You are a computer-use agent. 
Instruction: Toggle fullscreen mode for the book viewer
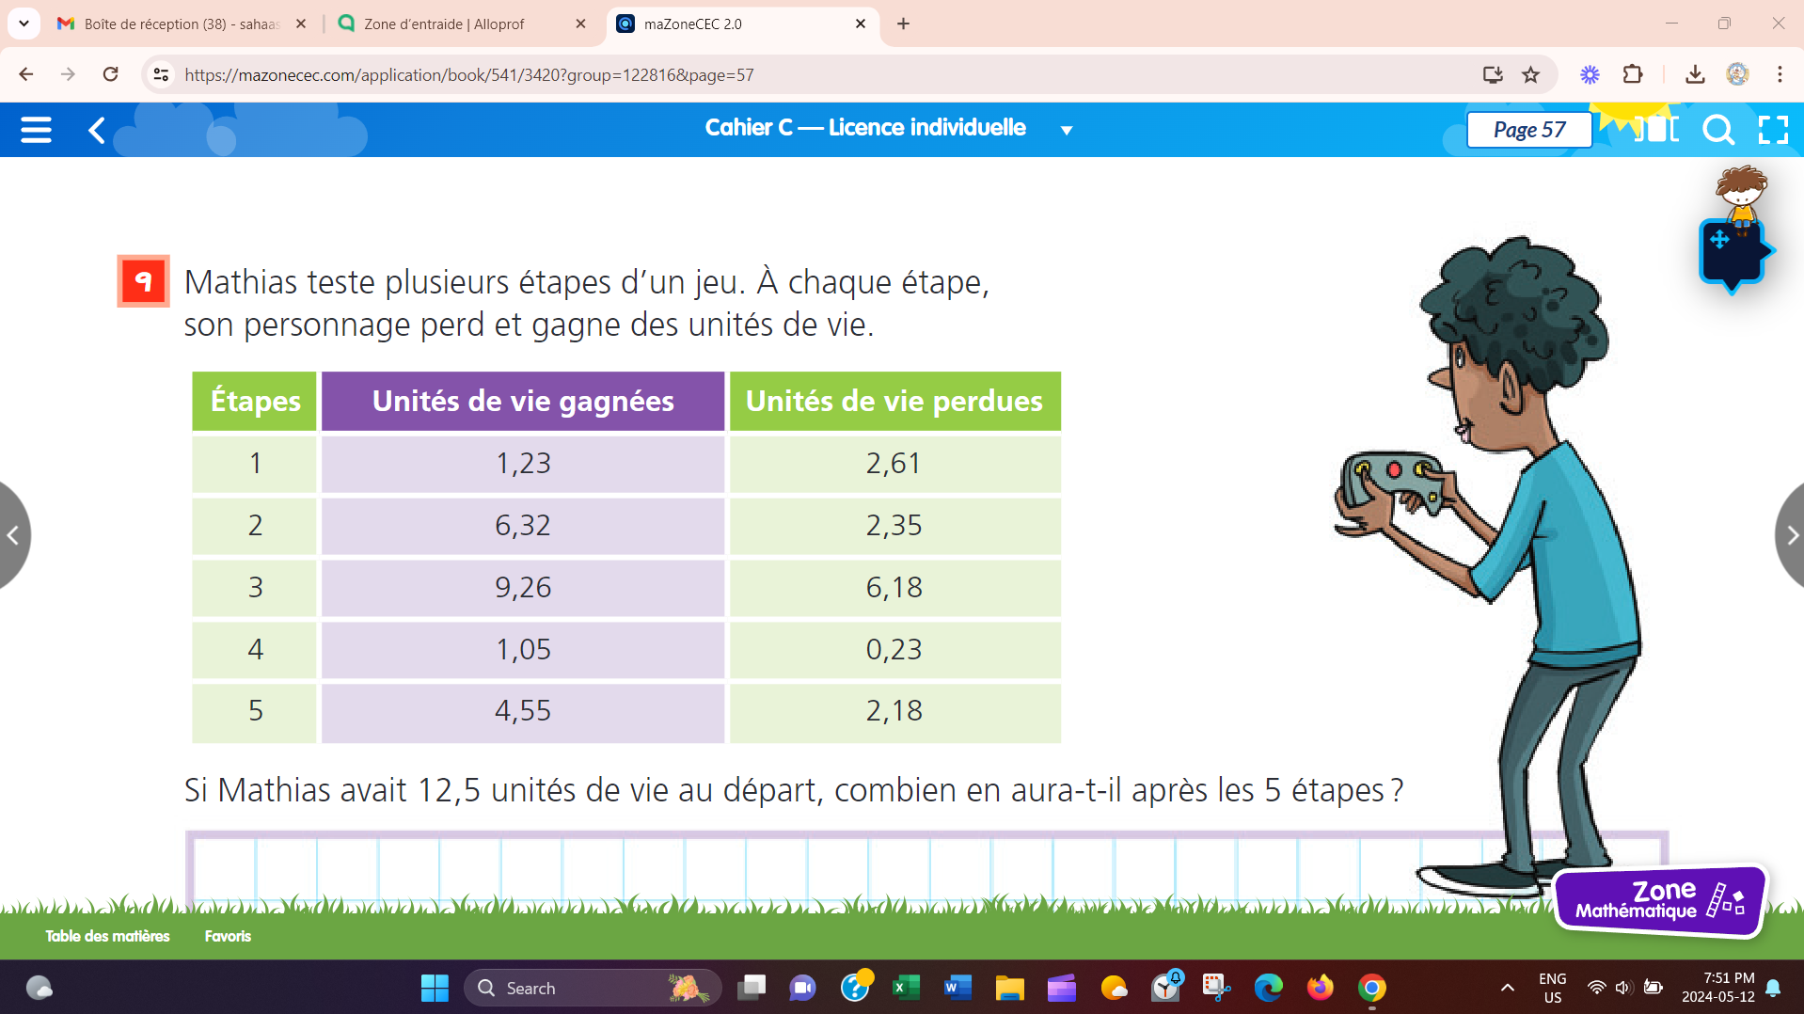pyautogui.click(x=1773, y=130)
